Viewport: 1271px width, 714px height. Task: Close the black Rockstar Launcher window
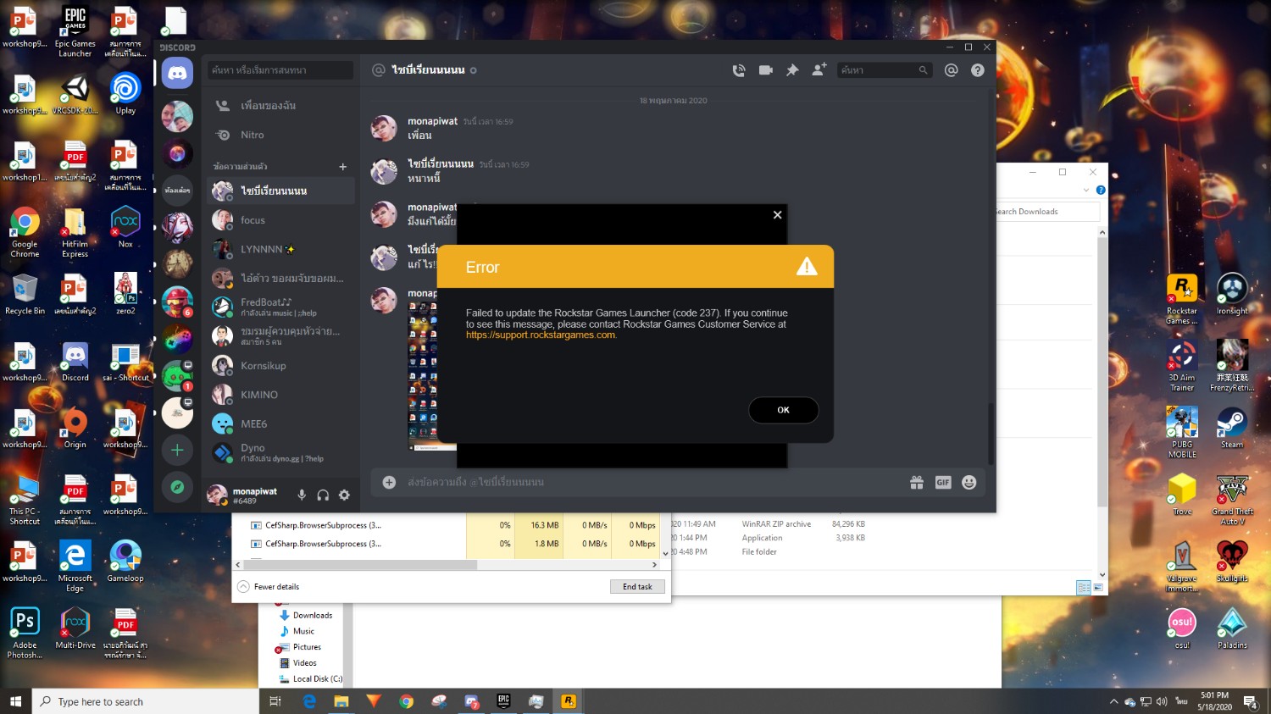click(x=777, y=215)
